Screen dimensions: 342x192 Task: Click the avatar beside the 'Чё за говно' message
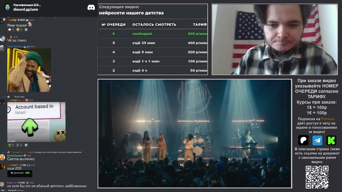(x=2, y=39)
